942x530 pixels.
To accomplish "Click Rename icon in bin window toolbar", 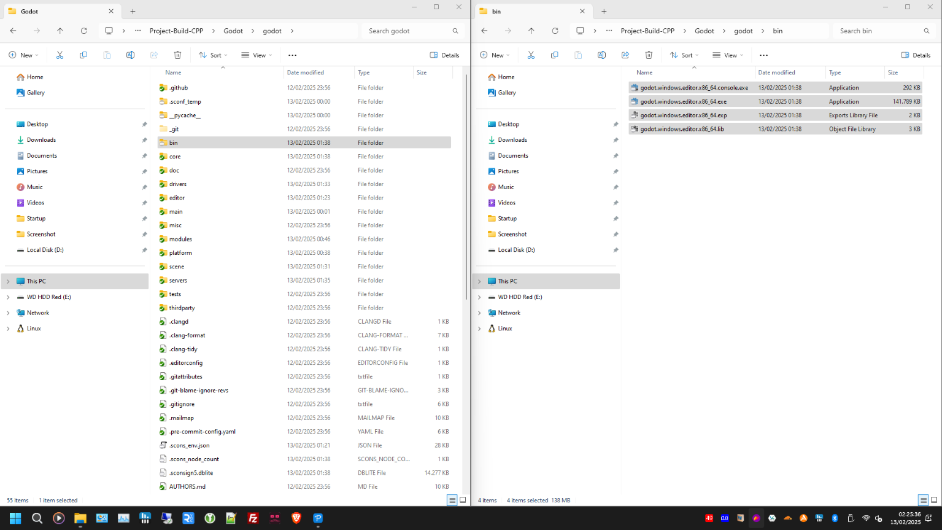I will point(601,55).
